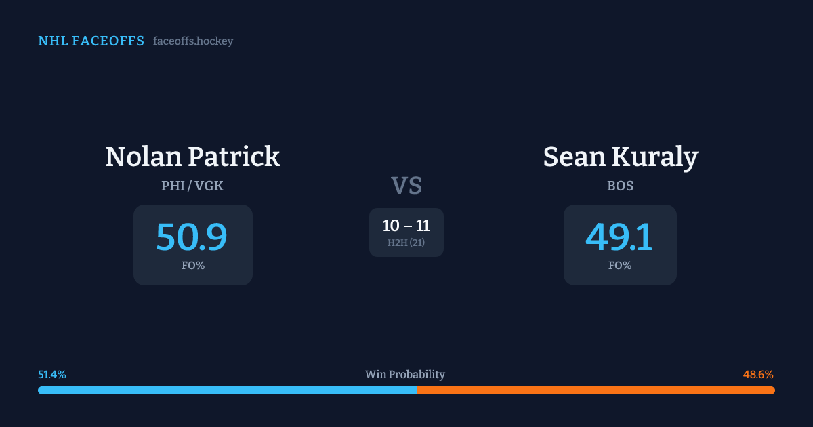This screenshot has width=813, height=427.
Task: Click the FO% label under 50.9
Action: [x=193, y=266]
